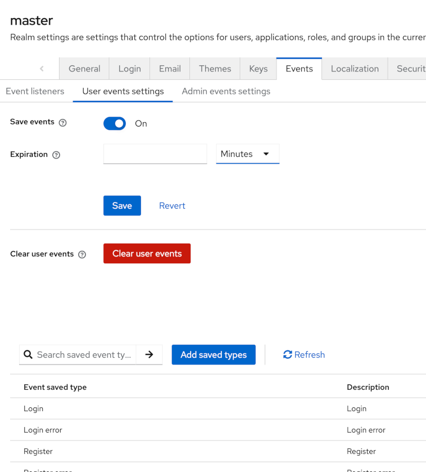426x472 pixels.
Task: Switch to the Login tab
Action: coord(130,69)
